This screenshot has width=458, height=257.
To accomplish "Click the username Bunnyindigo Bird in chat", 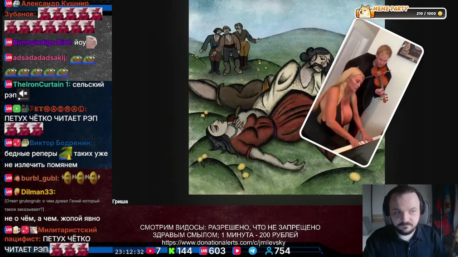I will coord(42,42).
